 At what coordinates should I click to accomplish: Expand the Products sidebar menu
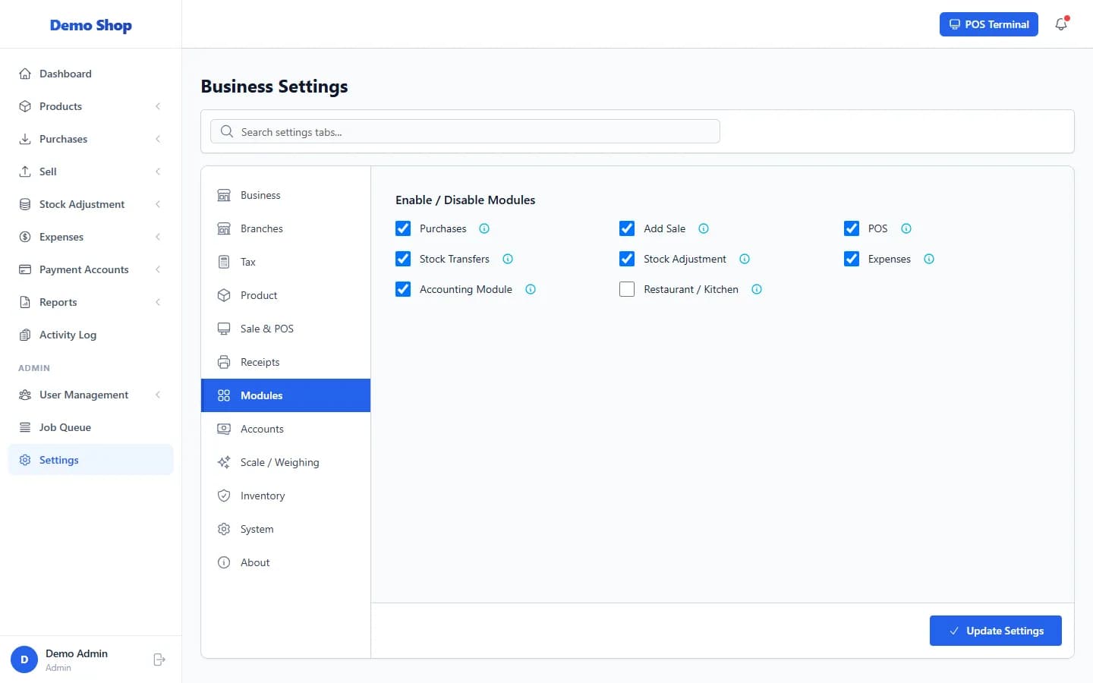point(90,106)
